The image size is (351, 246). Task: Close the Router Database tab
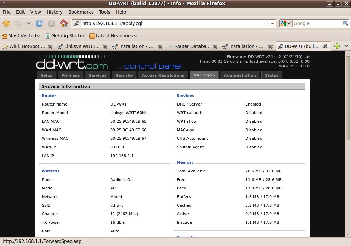click(216, 46)
